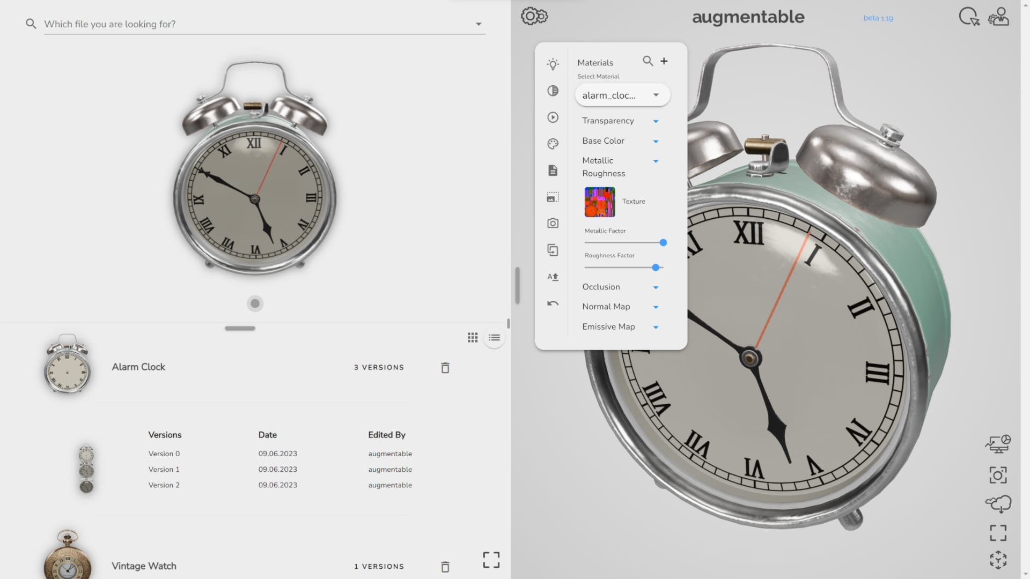
Task: Select Version 2 of Alarm Clock
Action: [x=164, y=485]
